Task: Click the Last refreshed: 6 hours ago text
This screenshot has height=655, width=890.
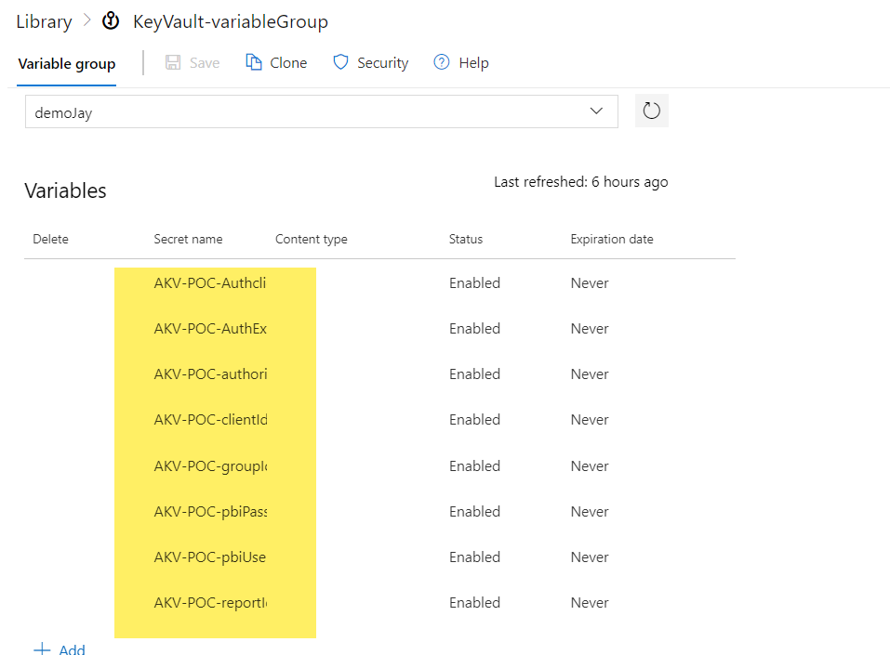Action: click(x=580, y=182)
